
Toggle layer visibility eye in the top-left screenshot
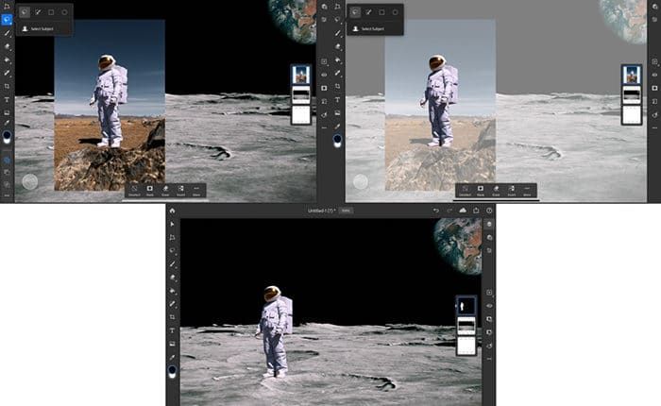[323, 74]
